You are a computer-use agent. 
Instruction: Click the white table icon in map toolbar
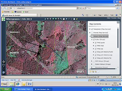(x=64, y=19)
